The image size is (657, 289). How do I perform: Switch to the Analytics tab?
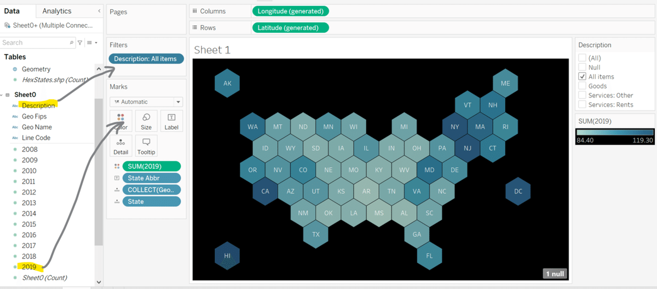coord(57,11)
